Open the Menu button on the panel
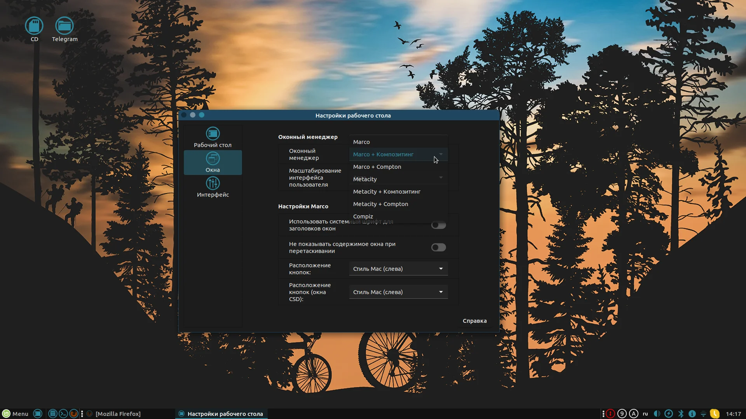The width and height of the screenshot is (746, 419). [x=16, y=414]
